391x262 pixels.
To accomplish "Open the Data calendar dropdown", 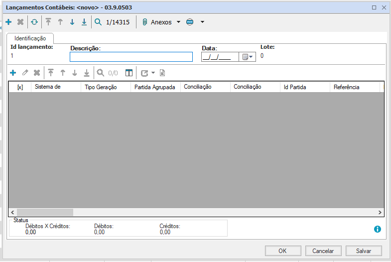I will pyautogui.click(x=247, y=57).
